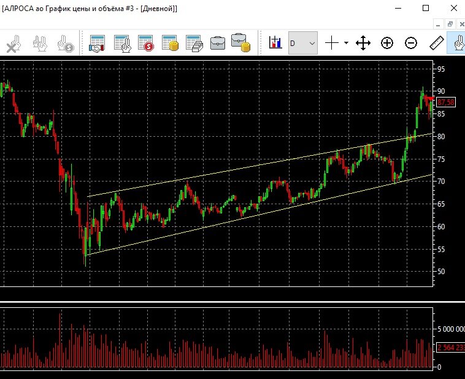Click the bar chart settings icon

pyautogui.click(x=275, y=42)
